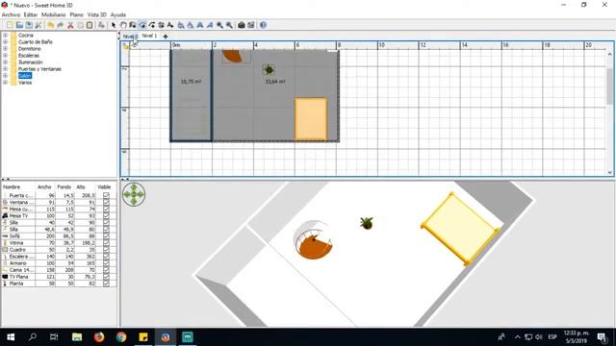Screen dimensions: 616x346
Task: Choose the Select arrow tool
Action: 114,25
